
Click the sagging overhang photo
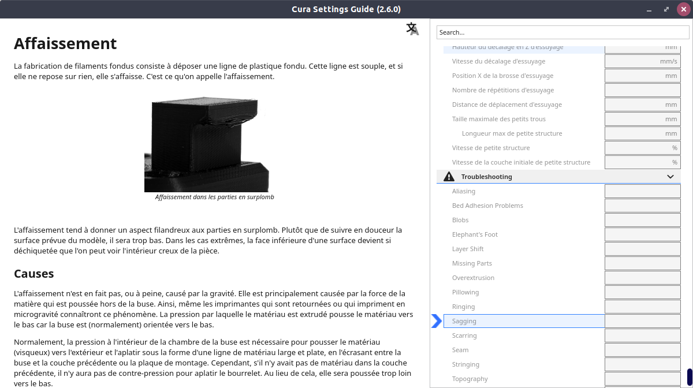[x=207, y=144]
